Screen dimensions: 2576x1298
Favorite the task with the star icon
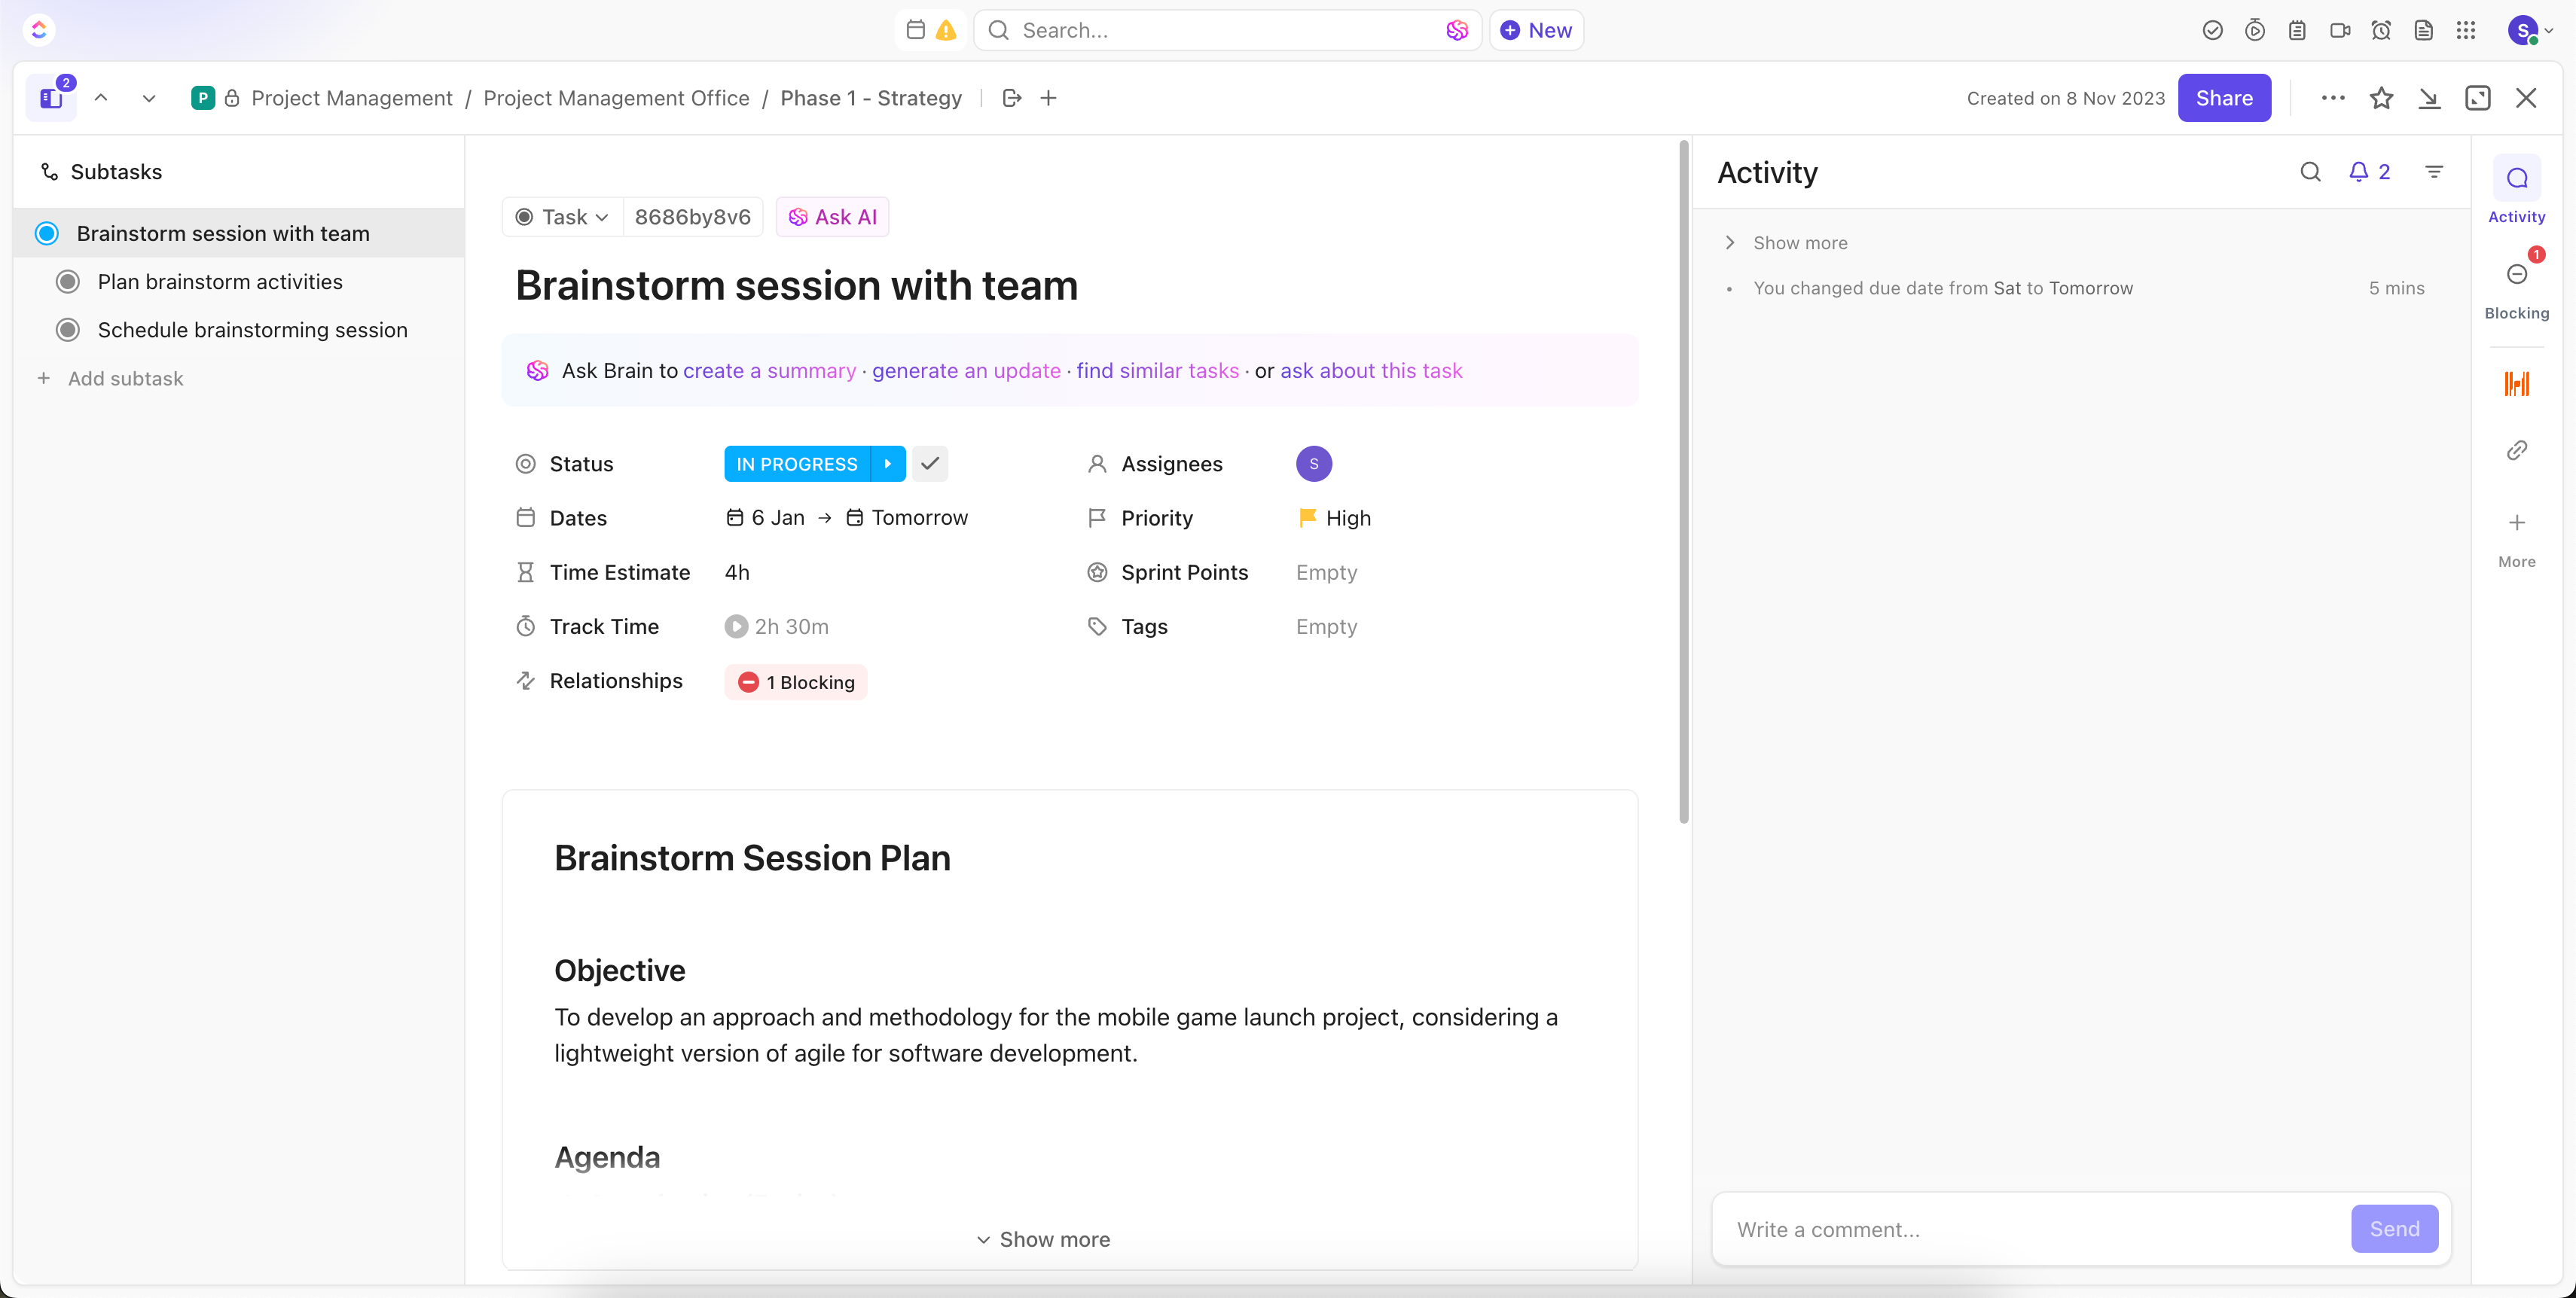[2381, 98]
